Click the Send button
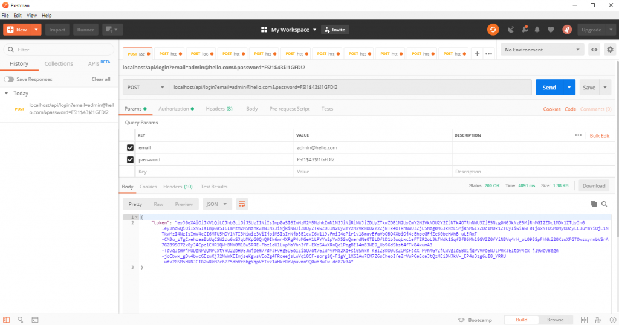 pos(549,88)
